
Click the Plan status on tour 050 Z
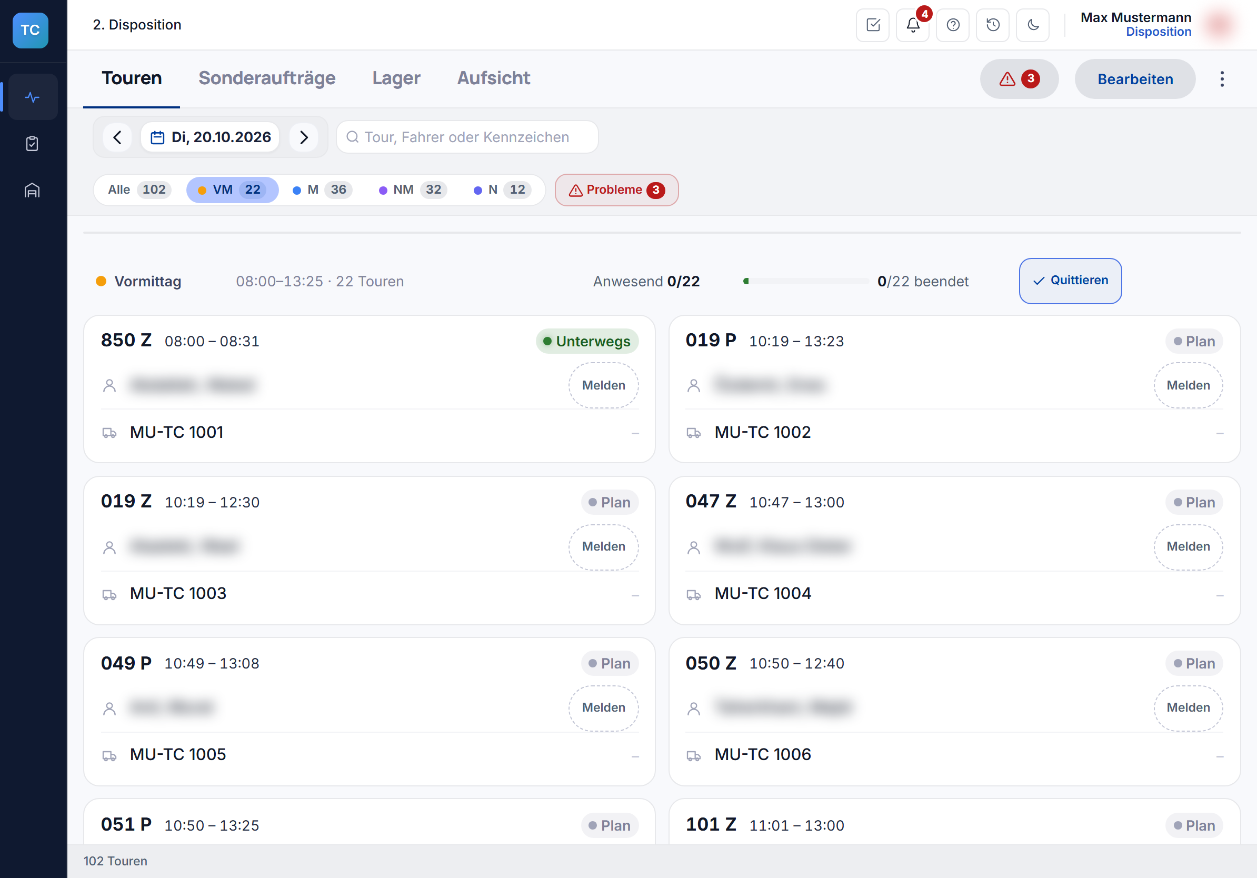point(1194,663)
